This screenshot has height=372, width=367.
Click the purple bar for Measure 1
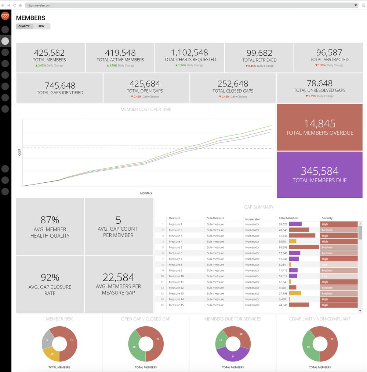pos(295,224)
